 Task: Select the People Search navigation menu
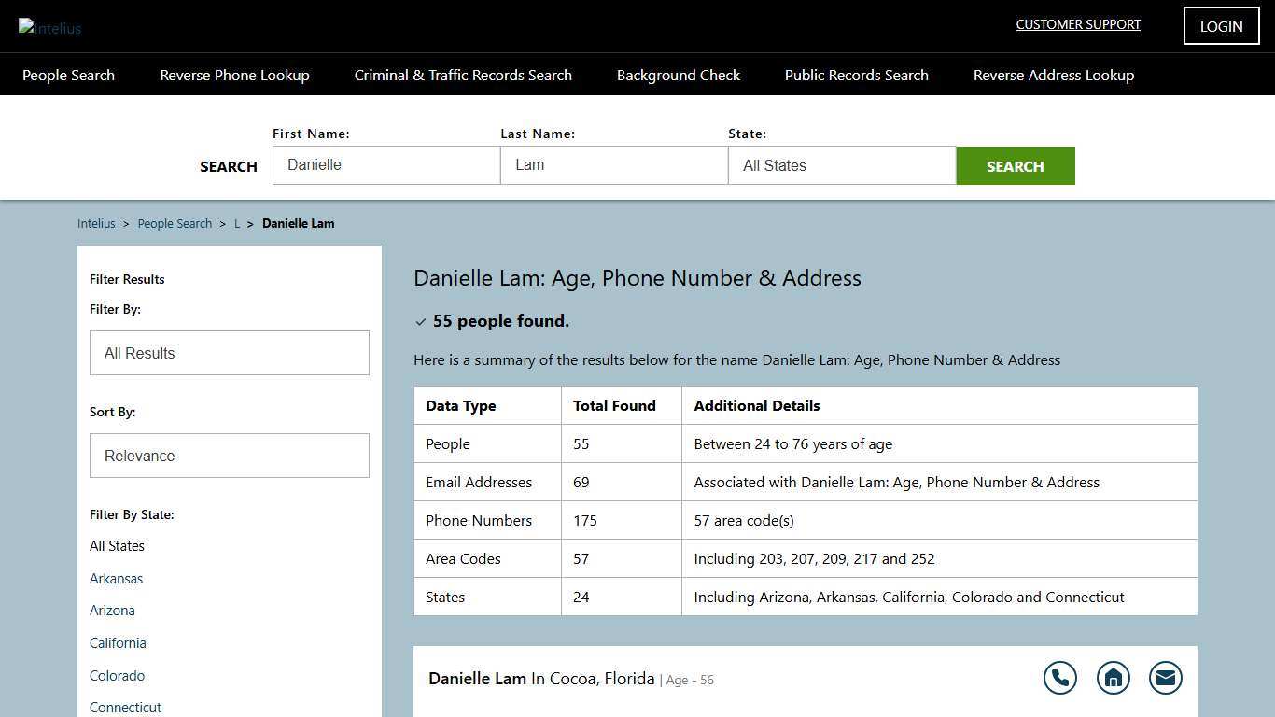(x=68, y=75)
